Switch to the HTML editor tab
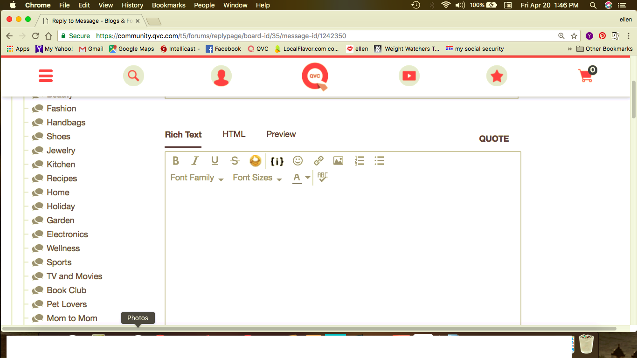The width and height of the screenshot is (637, 358). pyautogui.click(x=234, y=134)
